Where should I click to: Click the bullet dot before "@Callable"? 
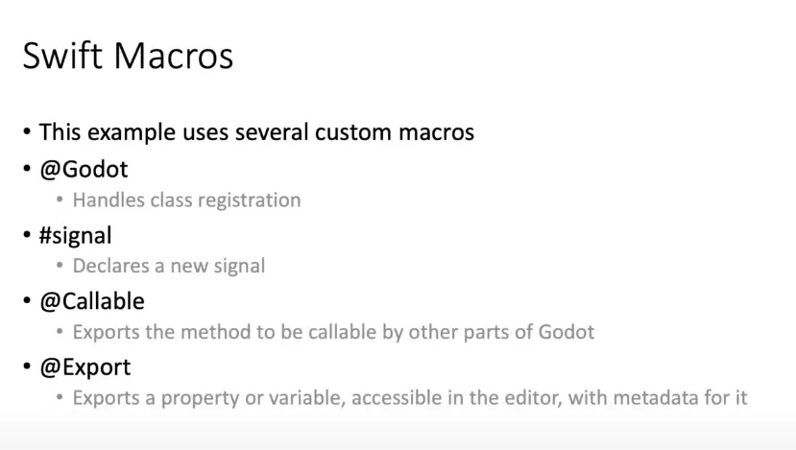[27, 301]
